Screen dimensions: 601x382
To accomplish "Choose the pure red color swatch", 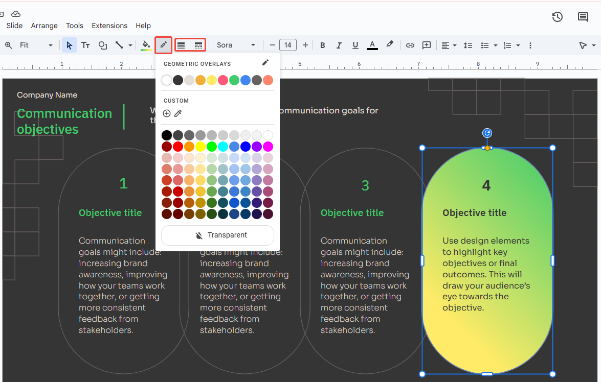I will coord(178,147).
